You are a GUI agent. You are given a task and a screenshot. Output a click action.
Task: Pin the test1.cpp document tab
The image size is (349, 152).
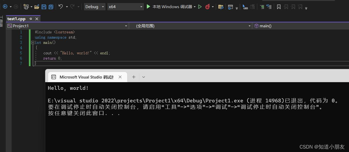point(31,19)
